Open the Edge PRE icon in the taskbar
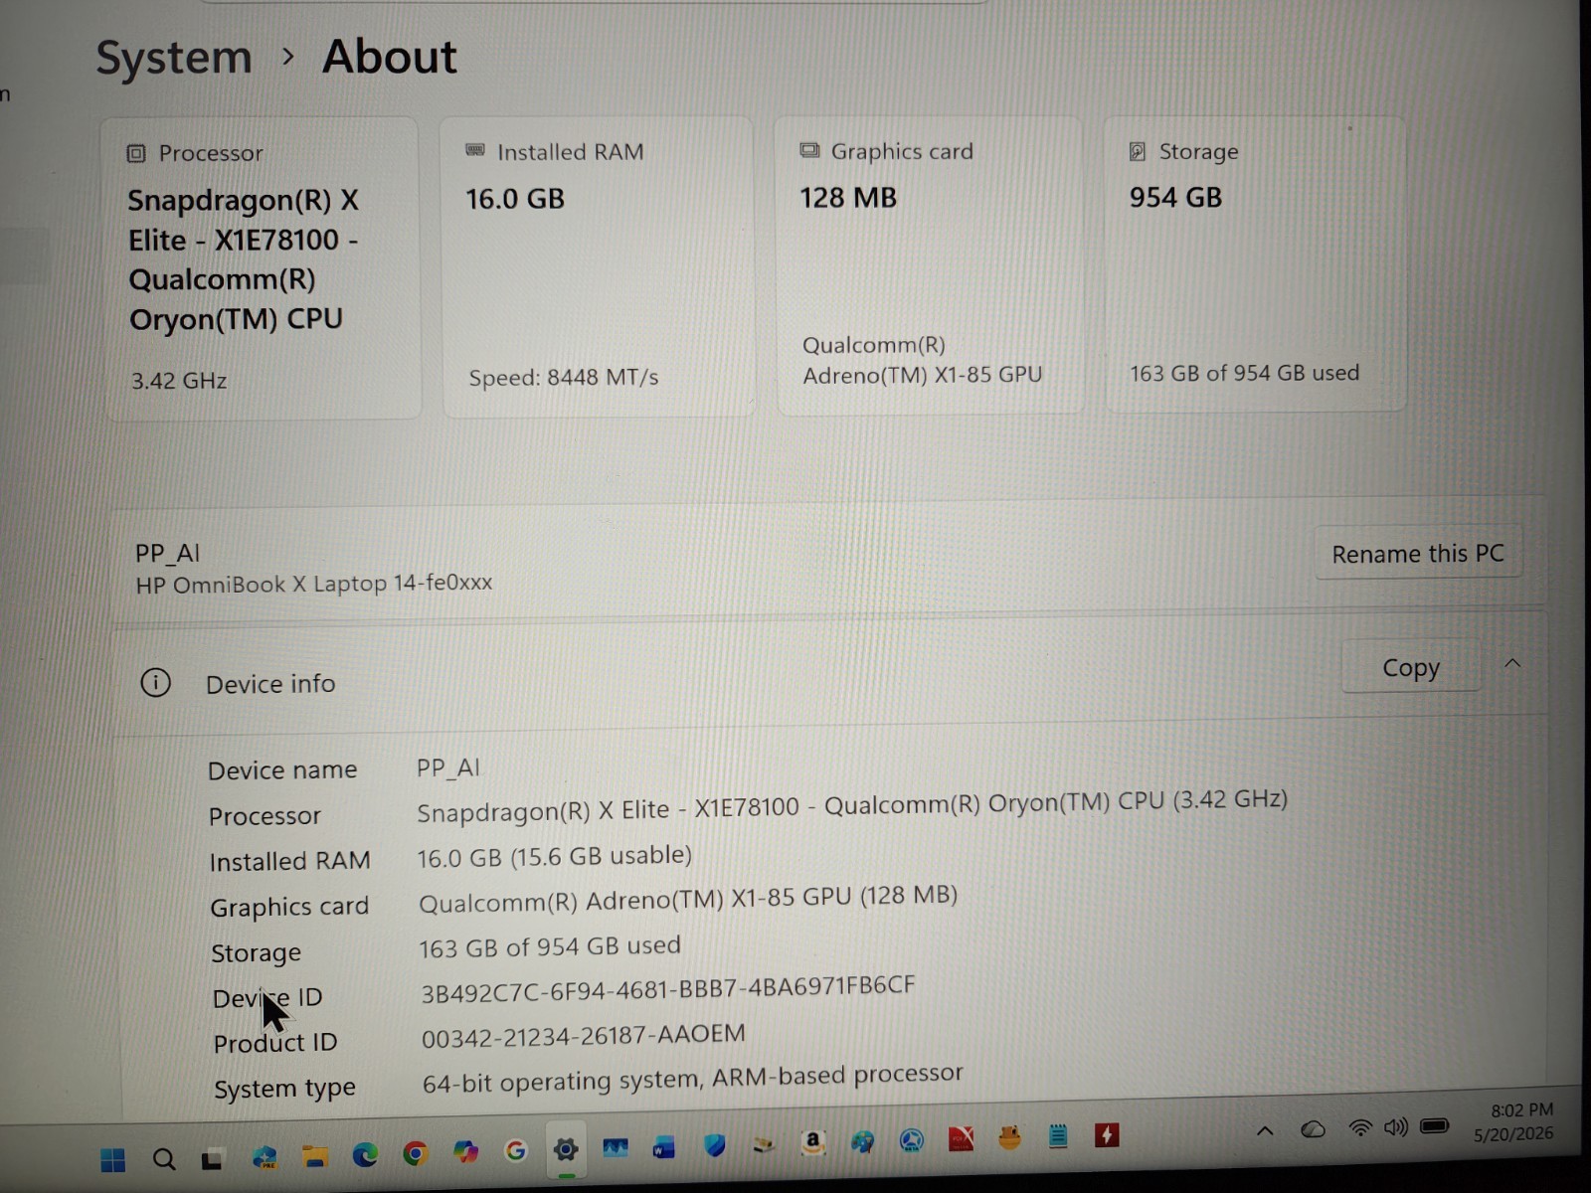Image resolution: width=1591 pixels, height=1193 pixels. (265, 1157)
